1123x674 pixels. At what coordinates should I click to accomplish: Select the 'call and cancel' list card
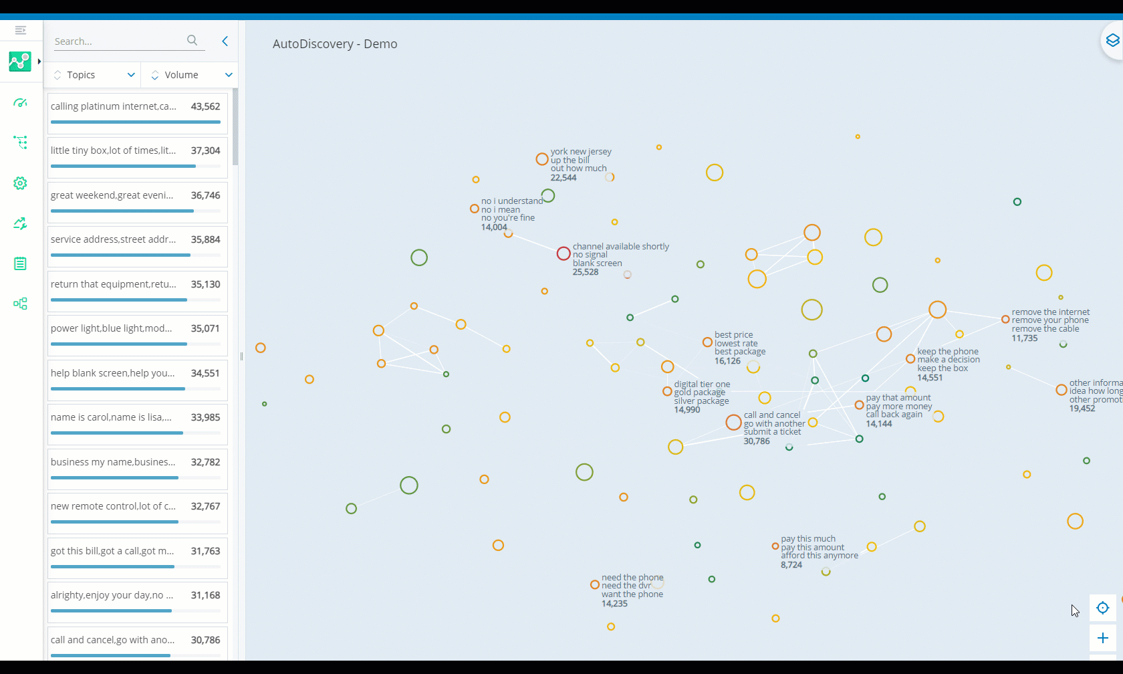tap(138, 644)
